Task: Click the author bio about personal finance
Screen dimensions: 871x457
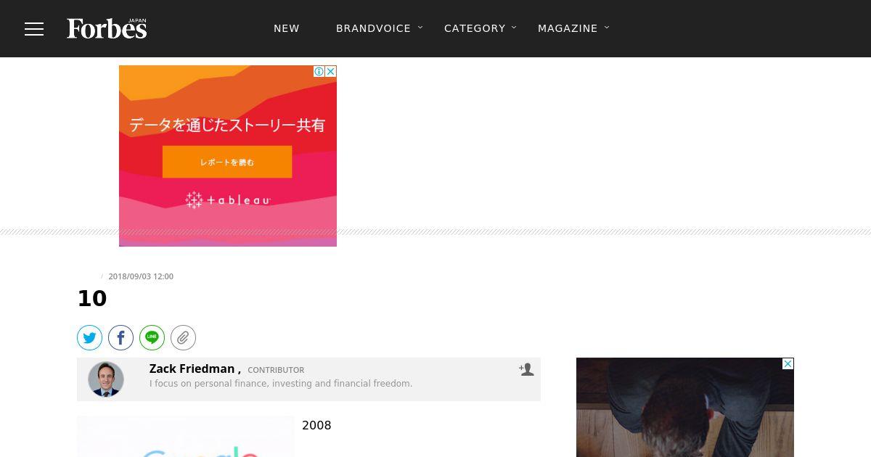Action: (281, 384)
